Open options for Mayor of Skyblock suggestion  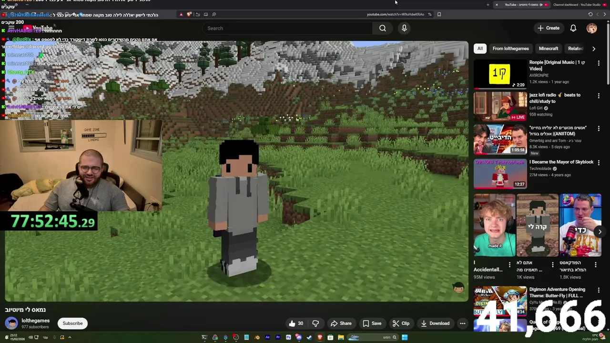(599, 162)
